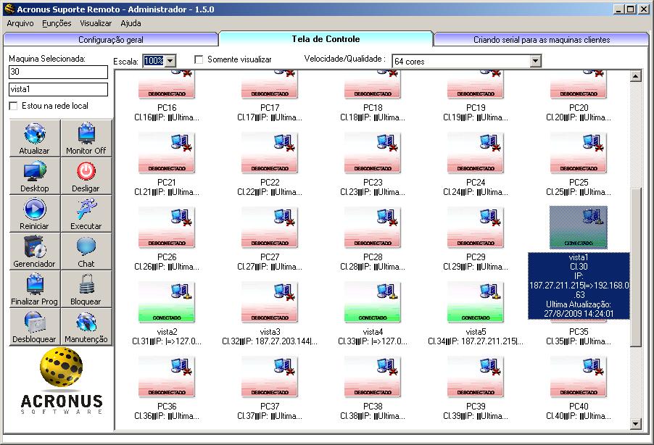Screen dimensions: 654x445
Task: Turn off monitor with Monitor Off
Action: click(x=86, y=138)
